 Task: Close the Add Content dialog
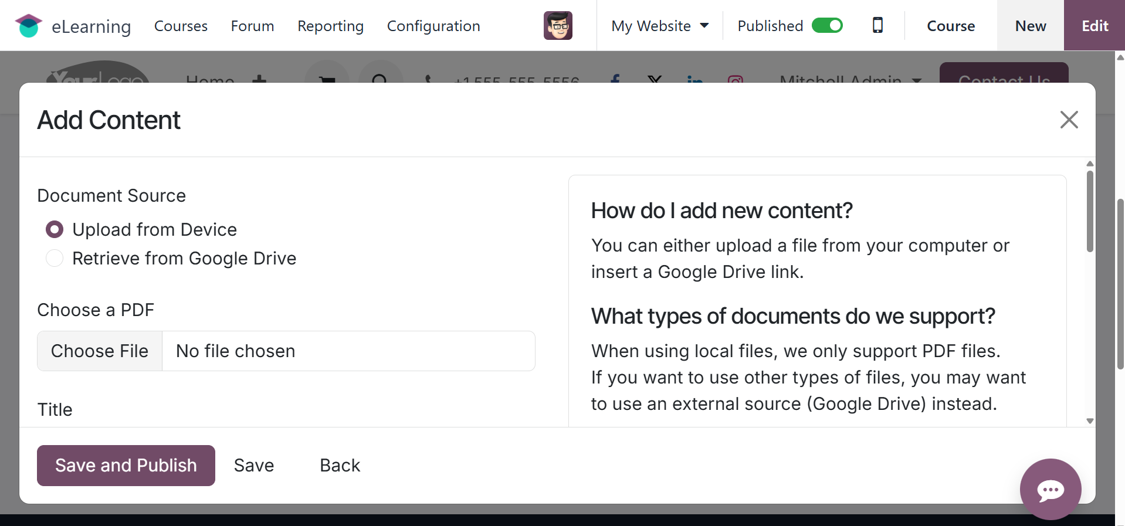pyautogui.click(x=1069, y=120)
